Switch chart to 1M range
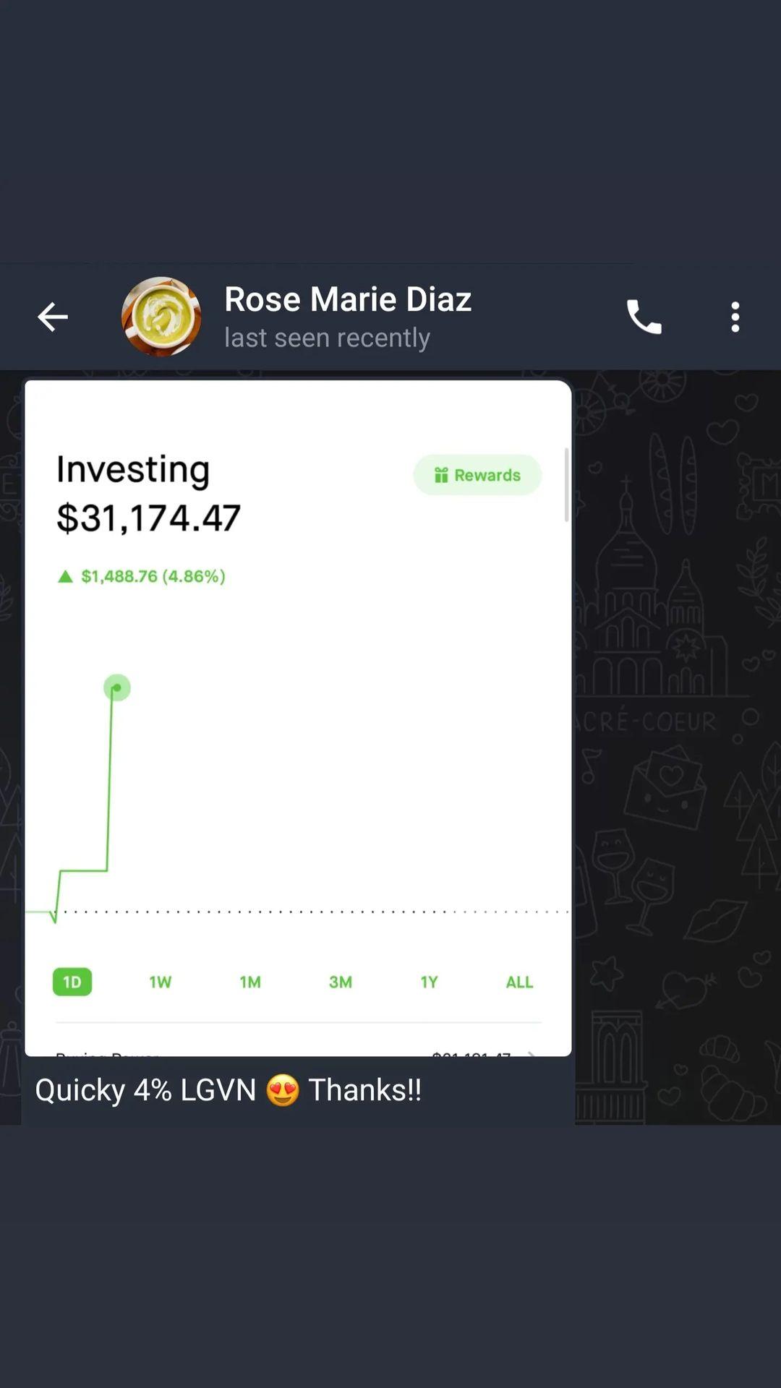This screenshot has width=781, height=1388. pyautogui.click(x=250, y=982)
